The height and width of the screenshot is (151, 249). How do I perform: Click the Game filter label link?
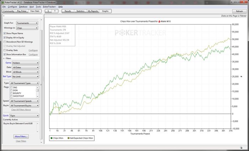click(x=8, y=63)
